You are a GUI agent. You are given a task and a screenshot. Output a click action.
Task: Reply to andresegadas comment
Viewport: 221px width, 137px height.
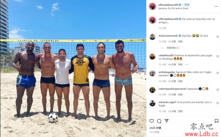tap(180, 81)
